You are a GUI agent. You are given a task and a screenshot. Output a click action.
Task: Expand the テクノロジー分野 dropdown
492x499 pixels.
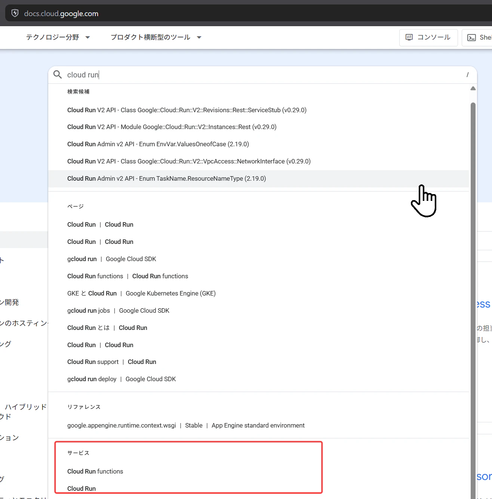coord(58,37)
